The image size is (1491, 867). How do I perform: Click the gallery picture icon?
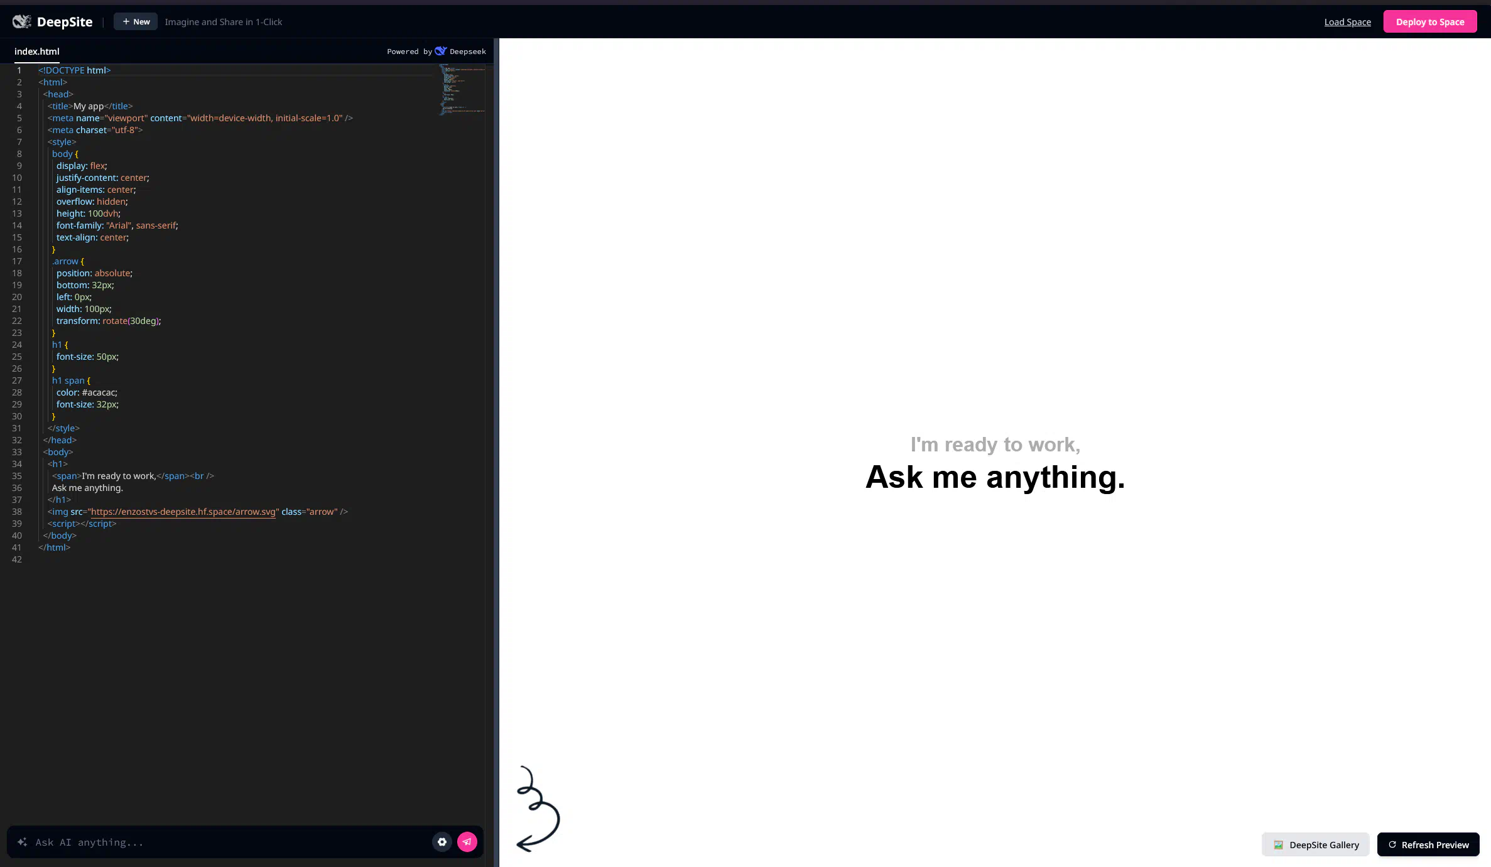[1278, 845]
